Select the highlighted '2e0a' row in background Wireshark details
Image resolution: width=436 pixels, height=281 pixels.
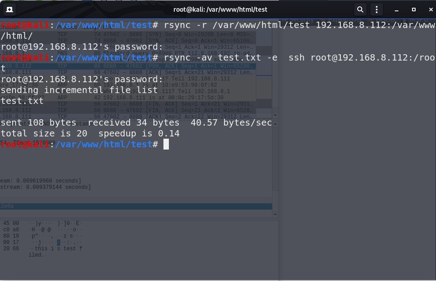click(x=136, y=206)
